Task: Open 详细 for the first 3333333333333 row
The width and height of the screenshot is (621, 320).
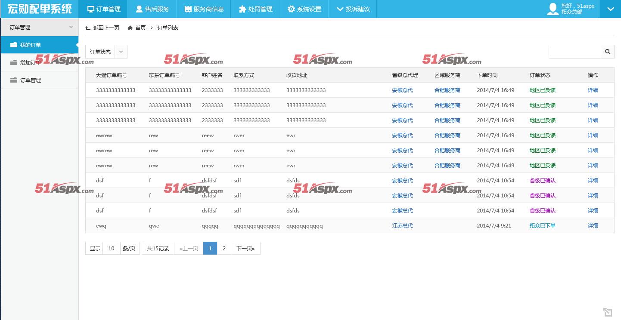Action: point(593,90)
